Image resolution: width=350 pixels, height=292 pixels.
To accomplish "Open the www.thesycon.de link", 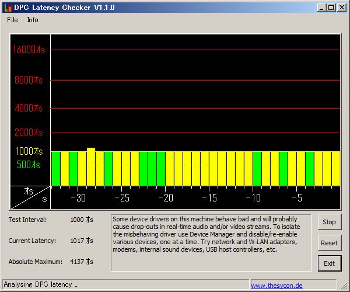I will pos(276,286).
